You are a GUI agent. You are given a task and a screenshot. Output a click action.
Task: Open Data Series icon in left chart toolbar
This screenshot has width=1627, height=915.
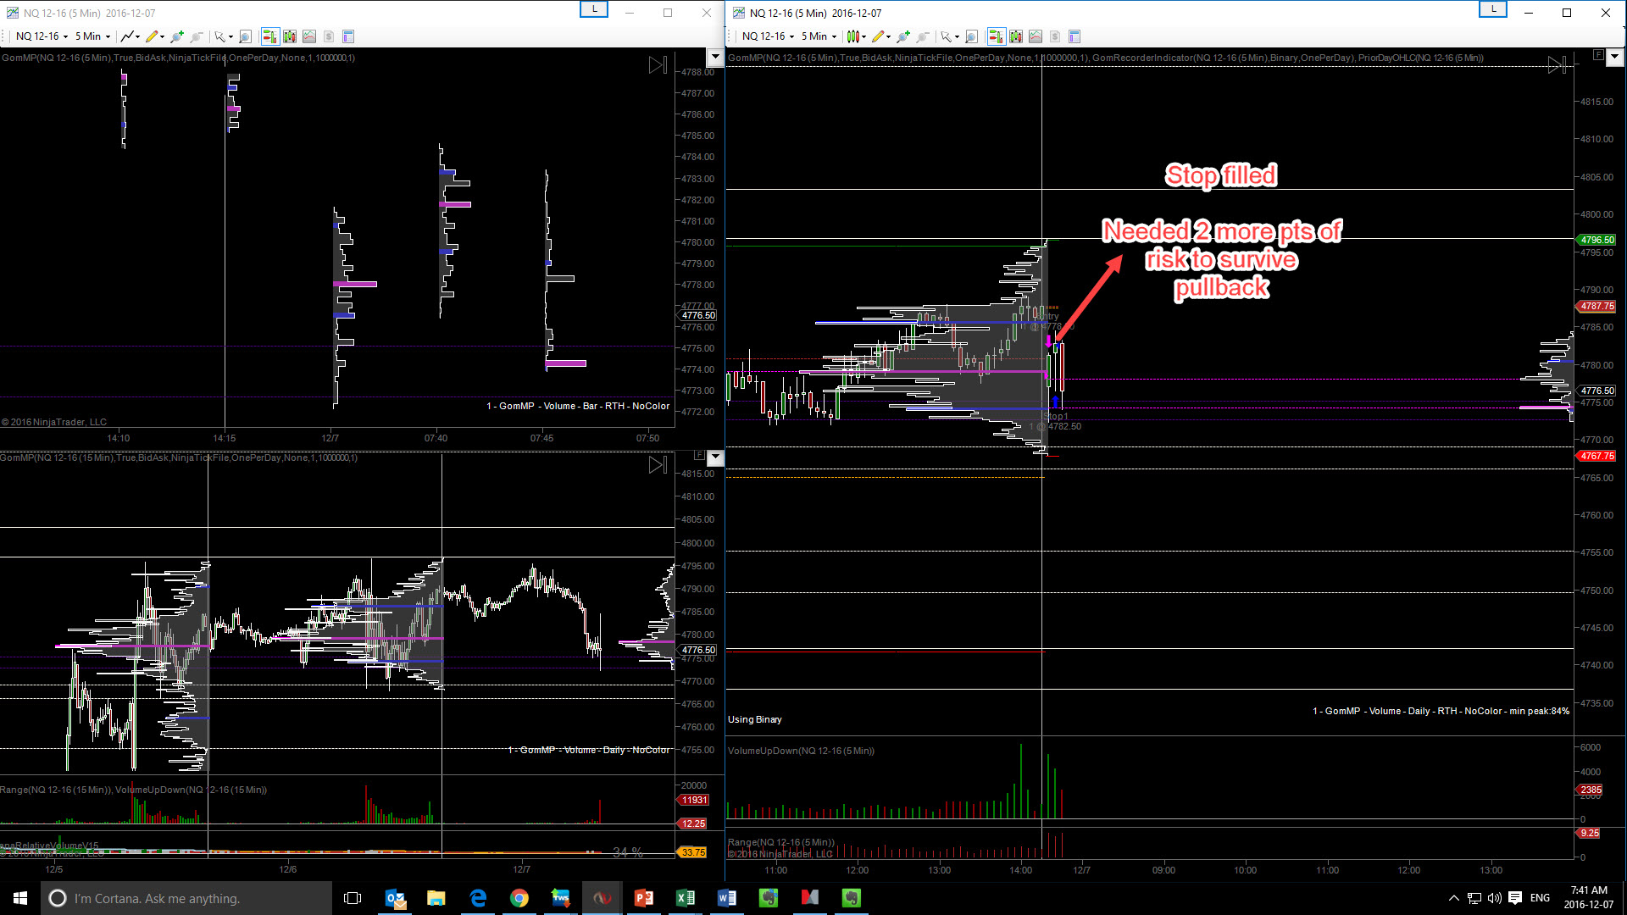coord(290,36)
